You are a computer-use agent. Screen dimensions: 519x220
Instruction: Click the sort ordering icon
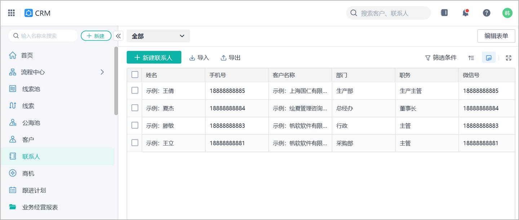click(471, 58)
